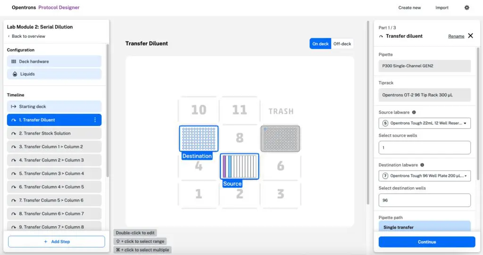This screenshot has width=483, height=255.
Task: Click info icon next to Source labware
Action: click(x=414, y=112)
